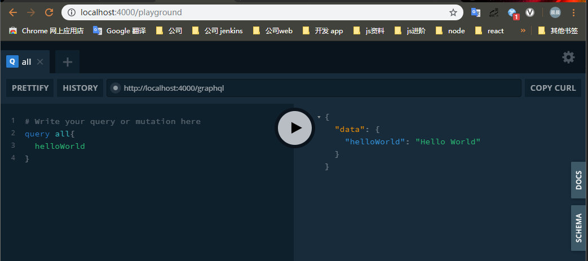The height and width of the screenshot is (261, 588).
Task: Click the PRETTIFY button
Action: 30,88
